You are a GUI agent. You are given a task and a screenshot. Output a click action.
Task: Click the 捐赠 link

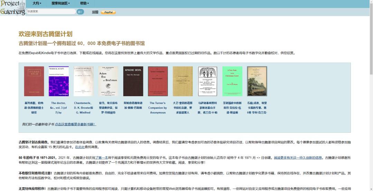95,12
